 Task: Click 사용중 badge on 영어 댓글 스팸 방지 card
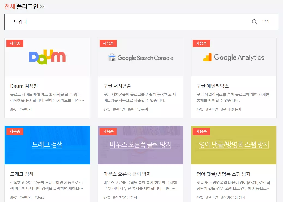click(201, 131)
